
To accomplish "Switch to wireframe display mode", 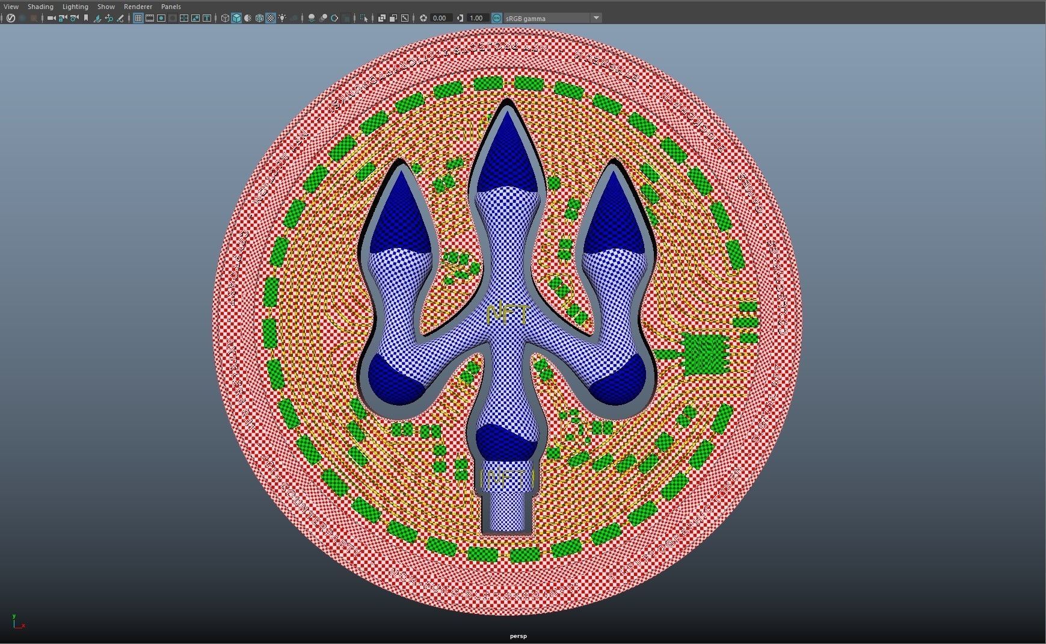I will point(225,18).
